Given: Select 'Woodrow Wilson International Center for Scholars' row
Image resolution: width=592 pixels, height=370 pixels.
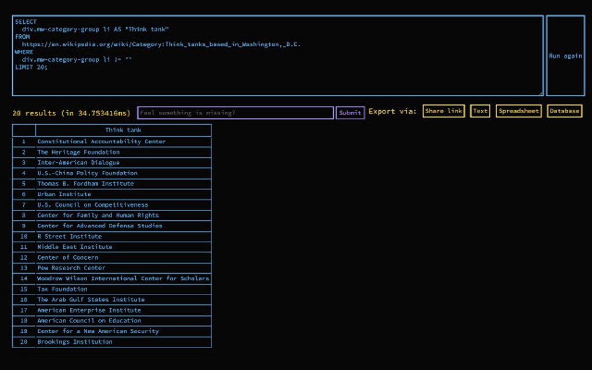Looking at the screenshot, I should [112, 279].
